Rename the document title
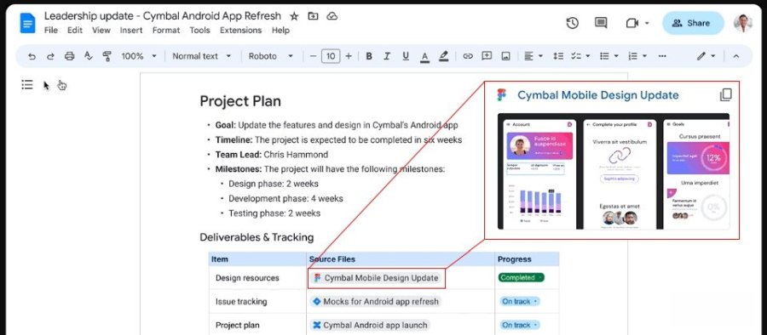This screenshot has width=767, height=335. coord(163,16)
